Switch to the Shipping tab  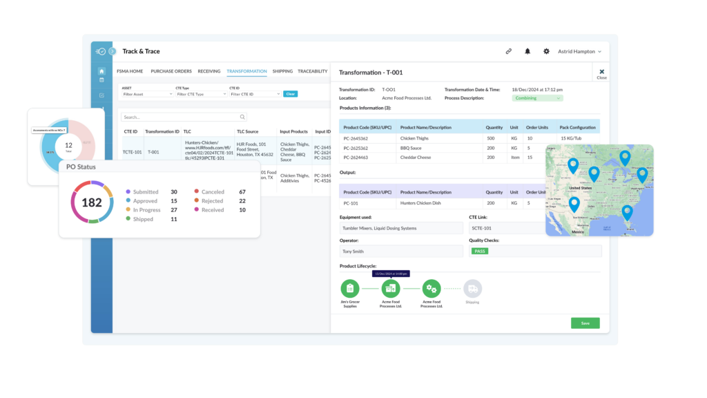point(282,71)
